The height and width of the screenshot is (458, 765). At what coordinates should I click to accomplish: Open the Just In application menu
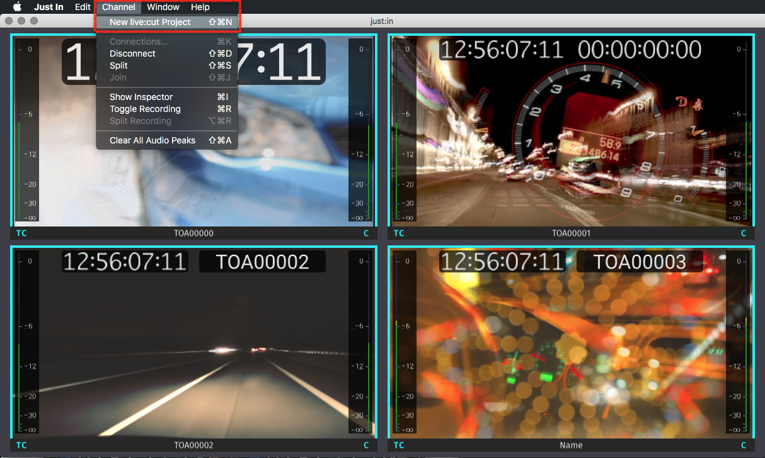pyautogui.click(x=49, y=7)
